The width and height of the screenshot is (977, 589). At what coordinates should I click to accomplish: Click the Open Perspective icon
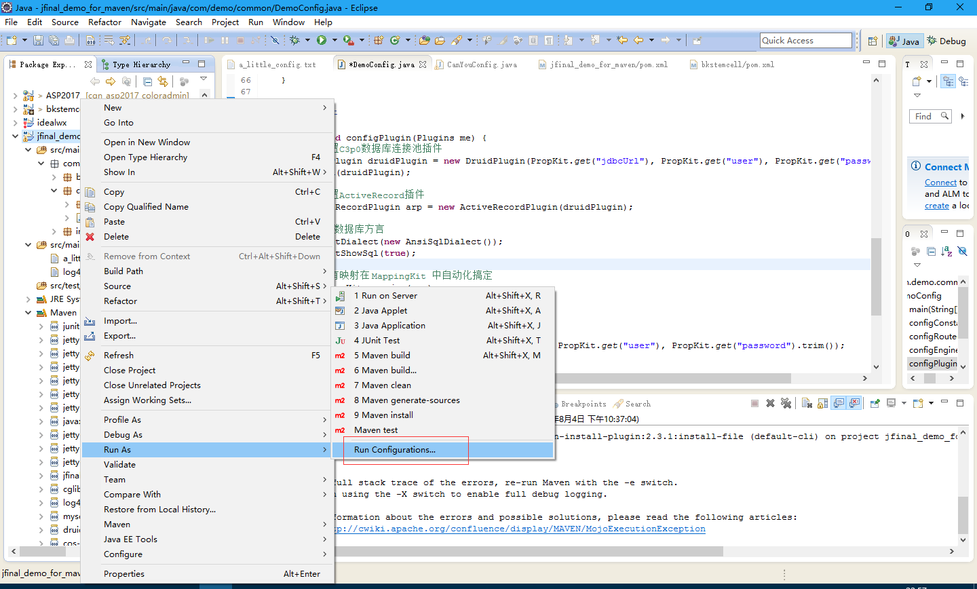click(873, 41)
